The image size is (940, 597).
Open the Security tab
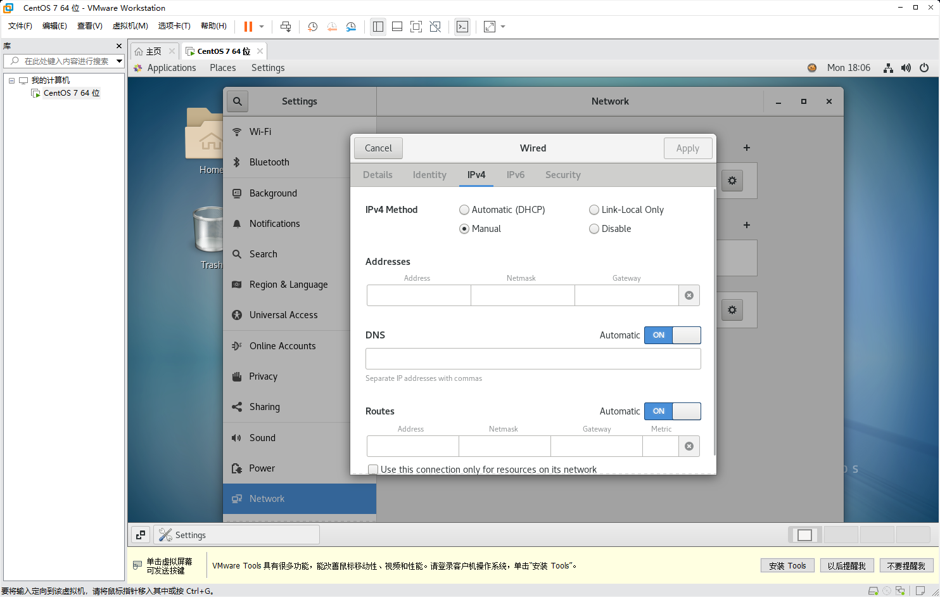pyautogui.click(x=563, y=175)
